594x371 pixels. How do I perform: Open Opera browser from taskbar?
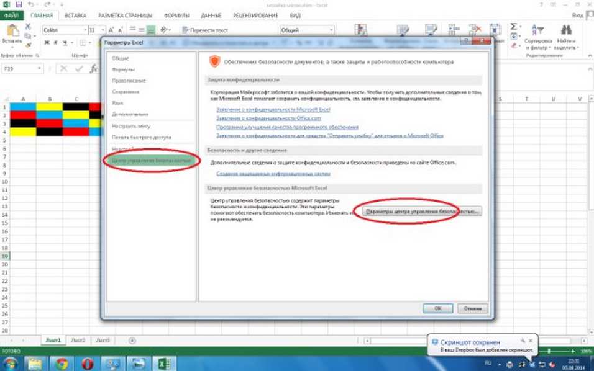click(x=88, y=364)
